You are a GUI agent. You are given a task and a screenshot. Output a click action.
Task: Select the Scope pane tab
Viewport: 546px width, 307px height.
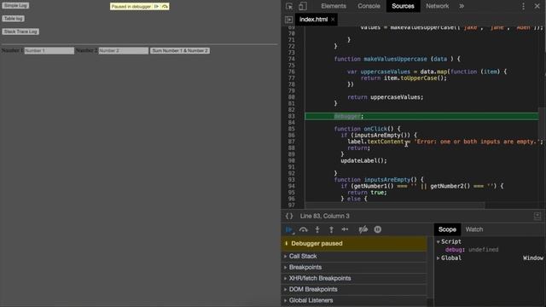(447, 229)
